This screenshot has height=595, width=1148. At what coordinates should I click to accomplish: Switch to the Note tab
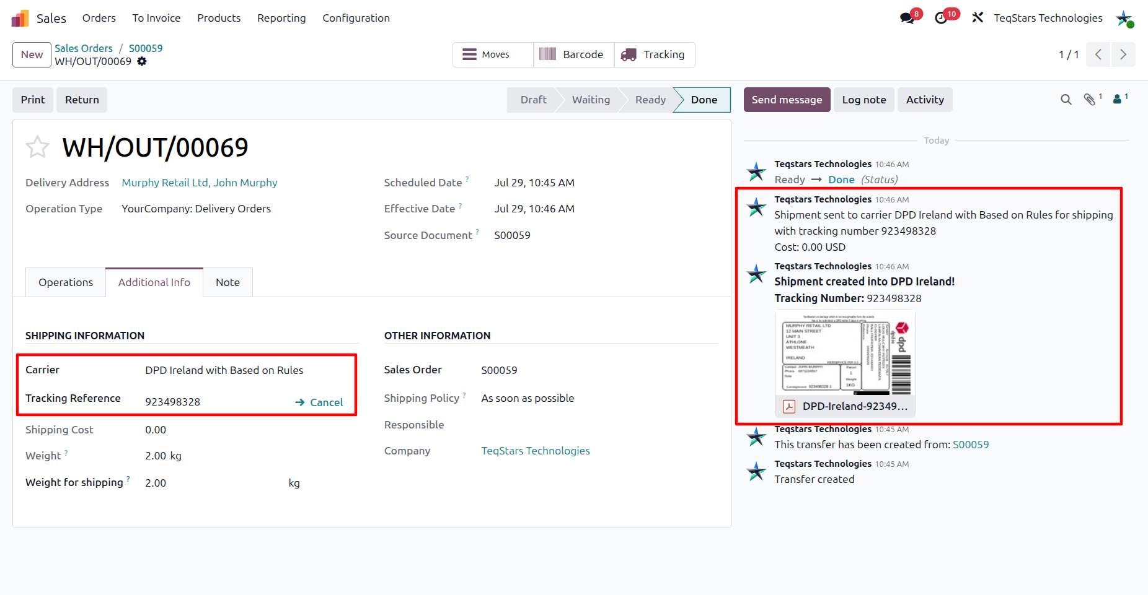coord(227,282)
